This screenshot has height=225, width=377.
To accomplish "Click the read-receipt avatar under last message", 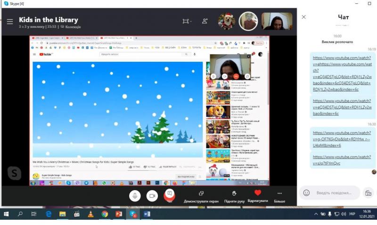I will [x=374, y=172].
